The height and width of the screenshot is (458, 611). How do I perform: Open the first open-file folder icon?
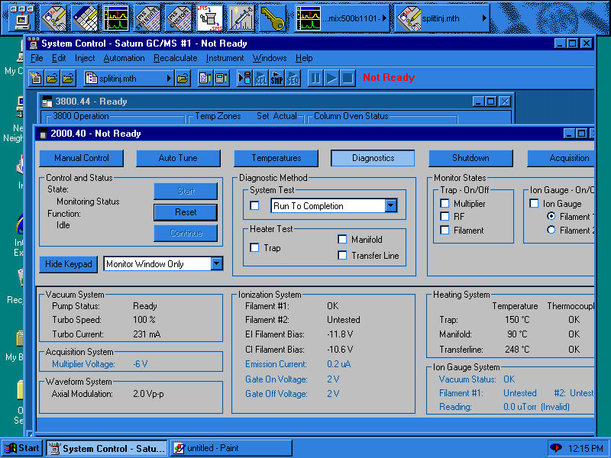52,79
